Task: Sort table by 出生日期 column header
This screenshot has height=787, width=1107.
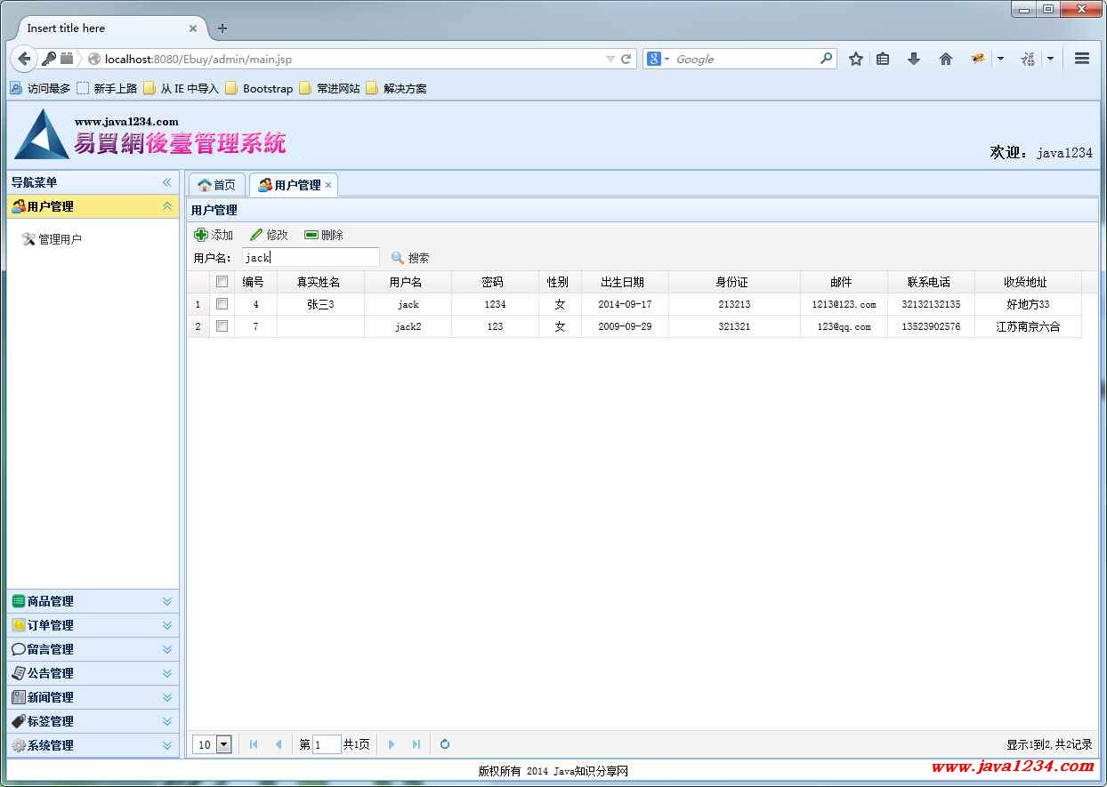Action: click(623, 282)
